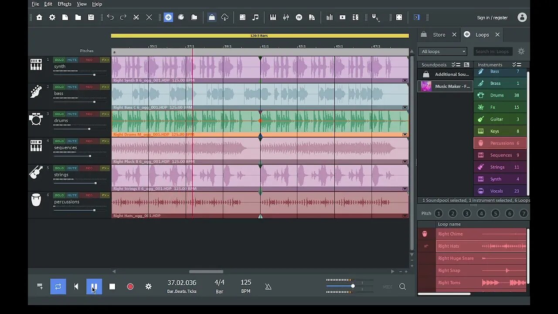Mute the strings track
Screen dimensions: 558x314
pyautogui.click(x=72, y=168)
